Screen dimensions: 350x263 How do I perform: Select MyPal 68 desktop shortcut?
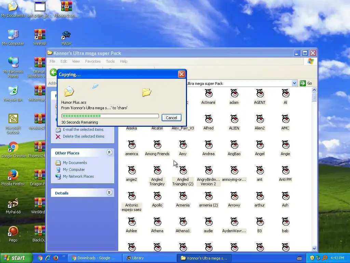pos(13,206)
